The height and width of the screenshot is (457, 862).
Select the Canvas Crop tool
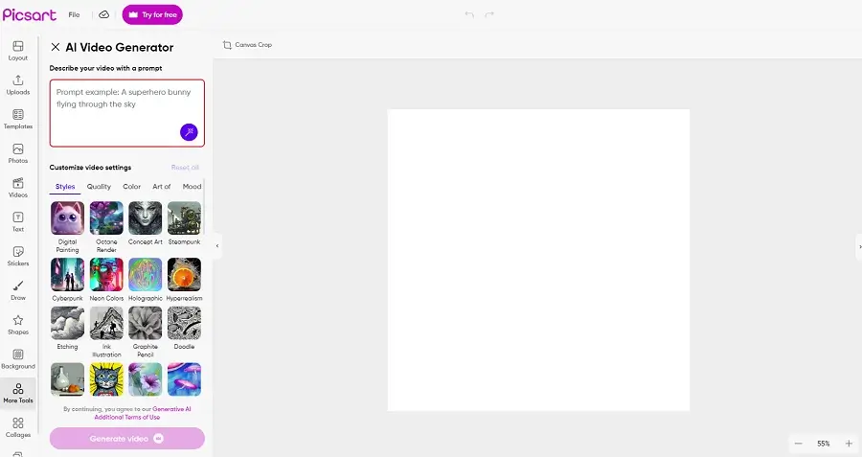pyautogui.click(x=247, y=45)
